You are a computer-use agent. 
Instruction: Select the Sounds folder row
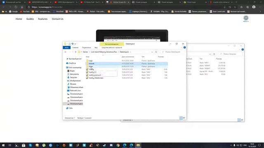tap(127, 64)
